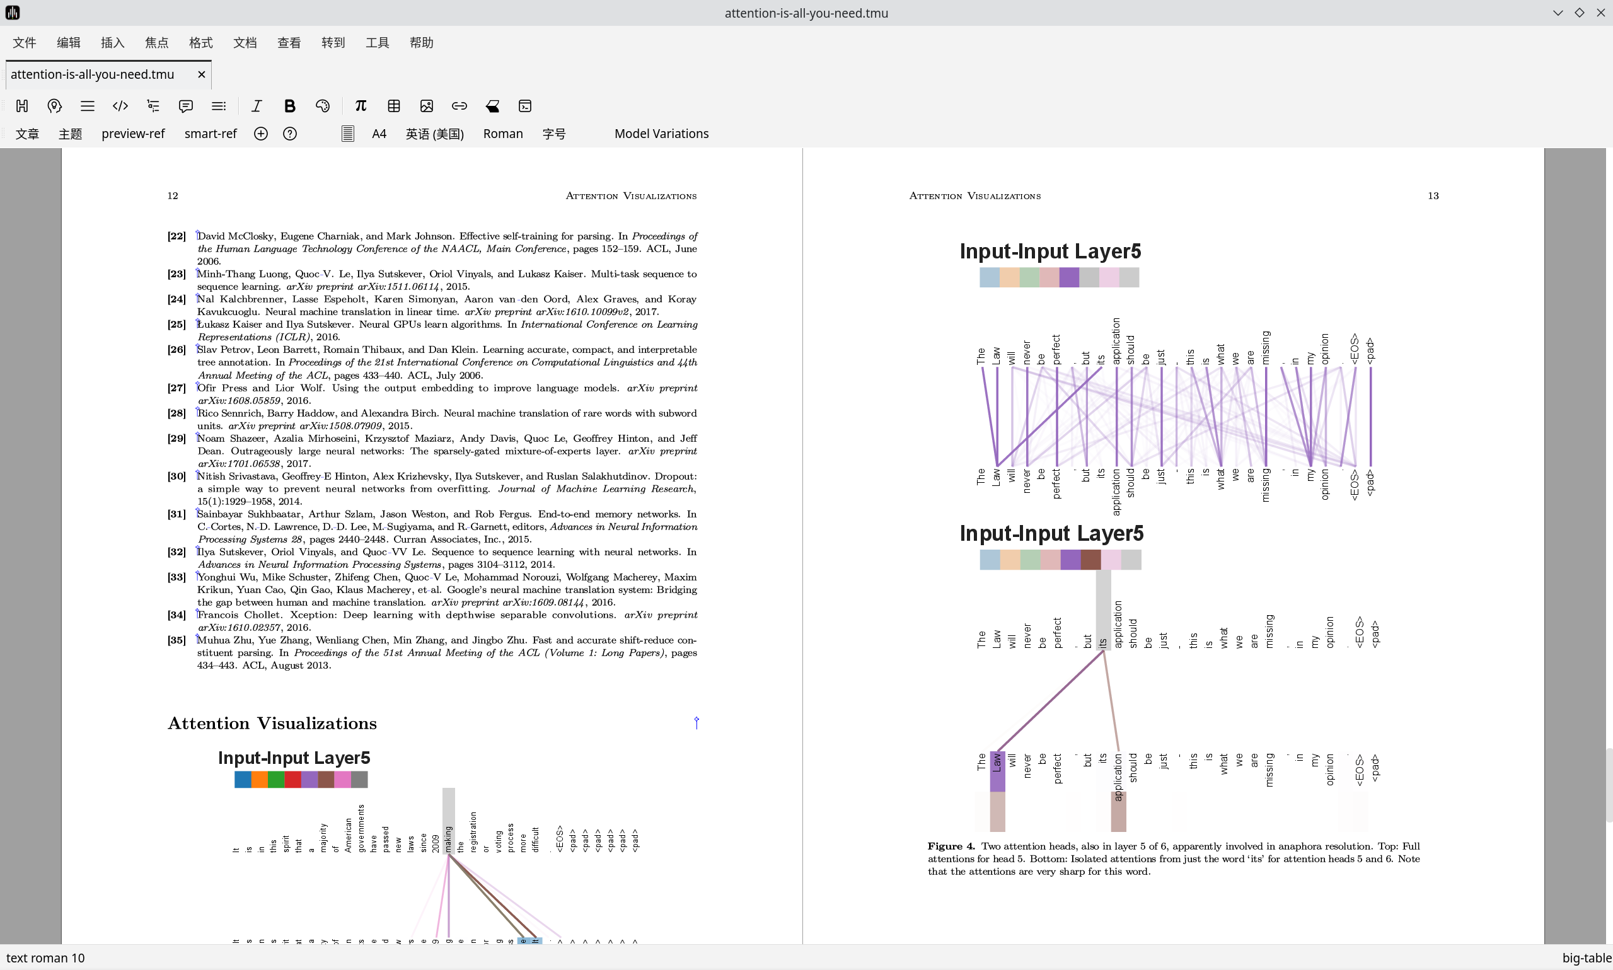Open the 英语 (美国) language dropdown

pyautogui.click(x=435, y=134)
